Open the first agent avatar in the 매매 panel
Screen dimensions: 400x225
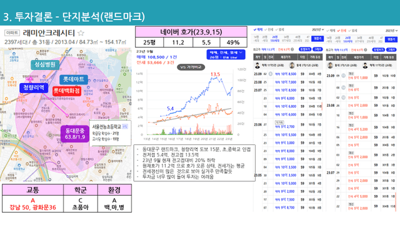[257, 65]
